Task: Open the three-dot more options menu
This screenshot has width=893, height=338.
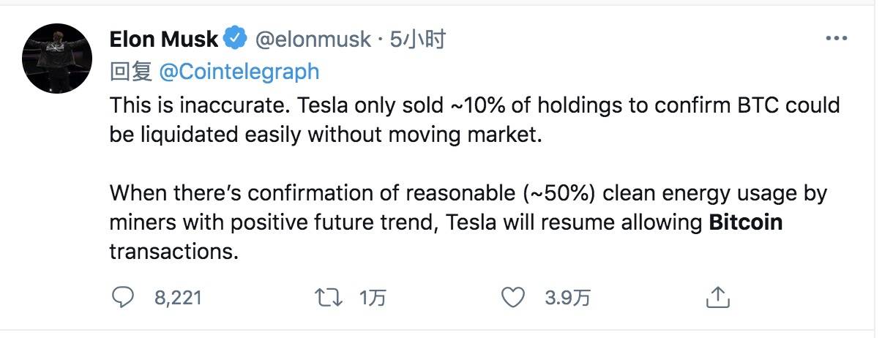Action: tap(836, 39)
